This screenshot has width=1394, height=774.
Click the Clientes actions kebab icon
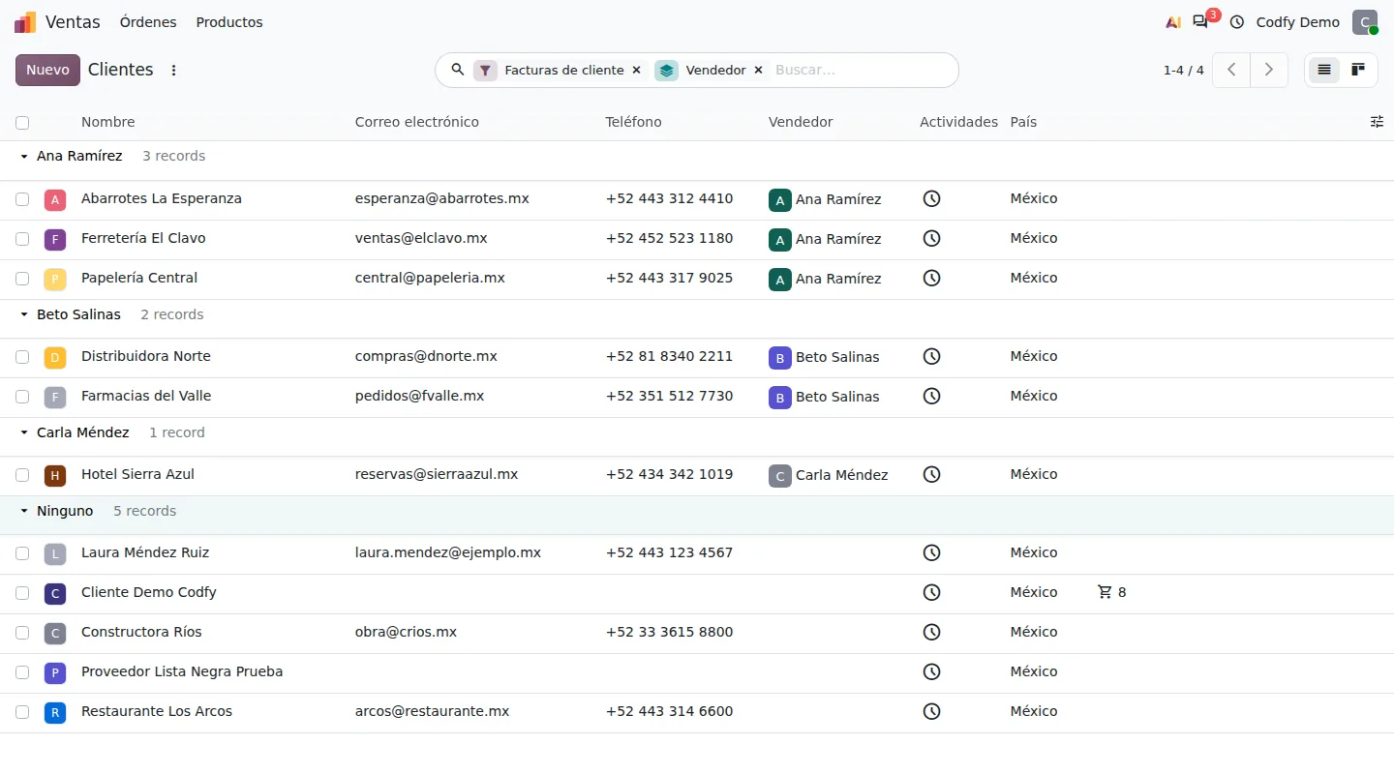pos(174,70)
